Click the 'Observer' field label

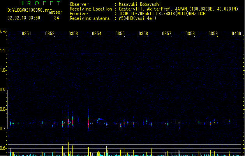point(79,4)
